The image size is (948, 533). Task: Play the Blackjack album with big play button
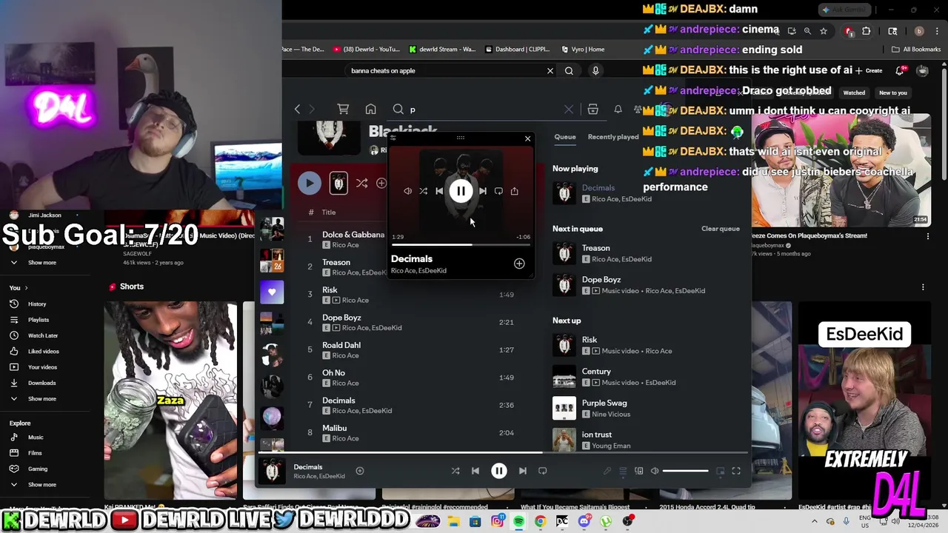coord(310,183)
